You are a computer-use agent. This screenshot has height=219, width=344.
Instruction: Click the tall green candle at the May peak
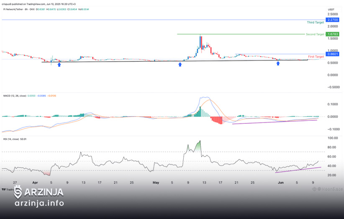[x=200, y=42]
